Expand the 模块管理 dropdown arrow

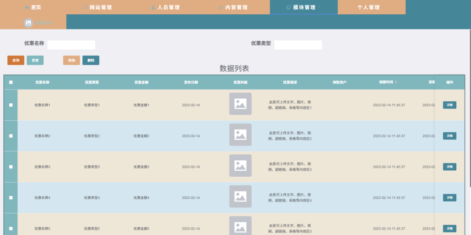coord(320,7)
